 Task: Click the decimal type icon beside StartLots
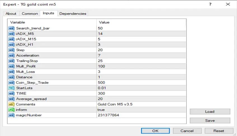click(x=11, y=88)
